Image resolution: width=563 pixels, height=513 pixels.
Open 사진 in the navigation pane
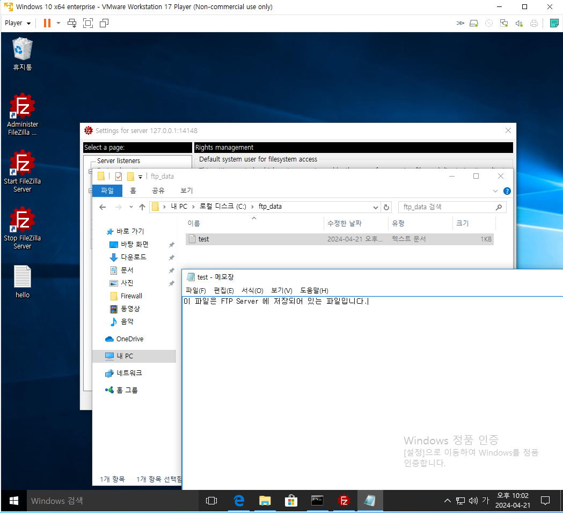[122, 283]
